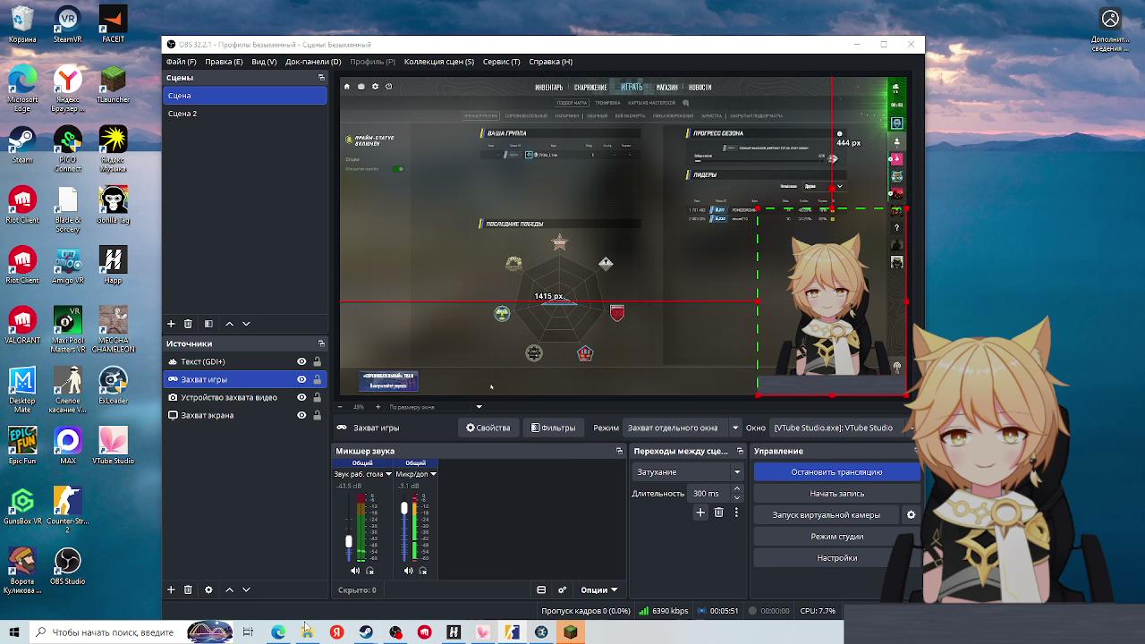Image resolution: width=1145 pixels, height=644 pixels.
Task: Open the Windows Start menu
Action: [x=14, y=632]
